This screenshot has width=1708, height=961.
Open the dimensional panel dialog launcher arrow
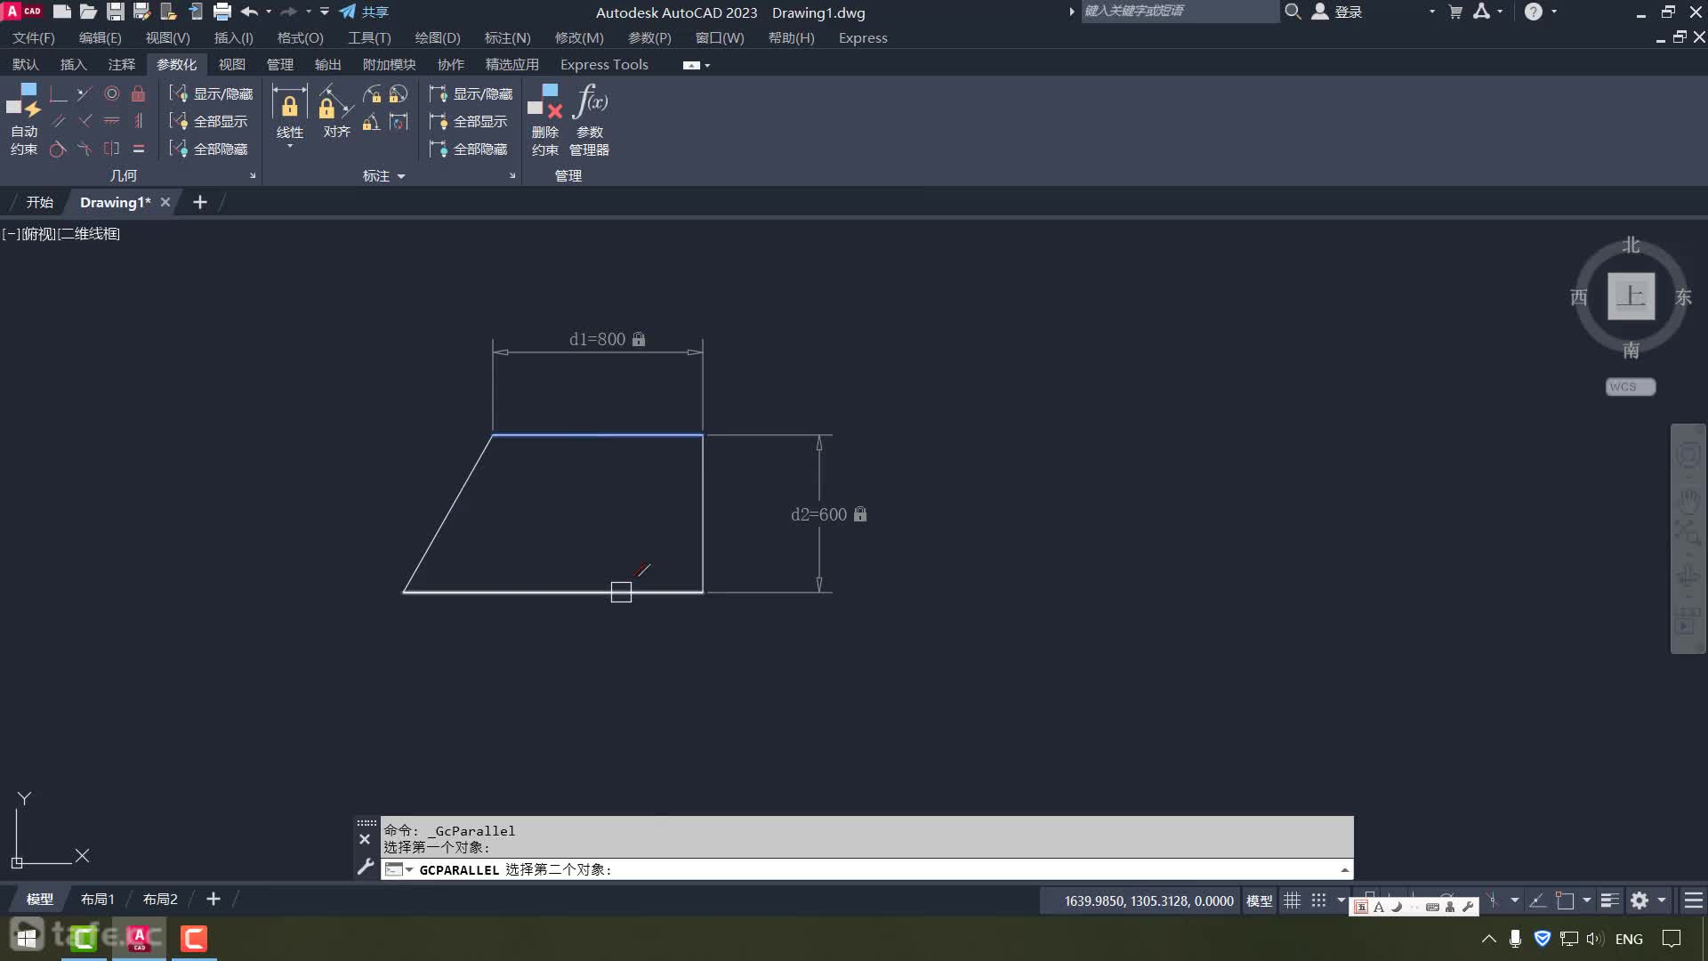(512, 176)
